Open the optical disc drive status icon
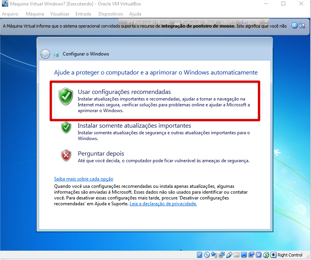This screenshot has height=260, width=311. [207, 255]
